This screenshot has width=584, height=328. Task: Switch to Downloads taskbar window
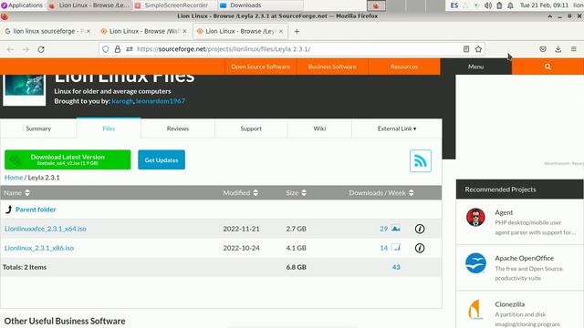click(x=261, y=5)
